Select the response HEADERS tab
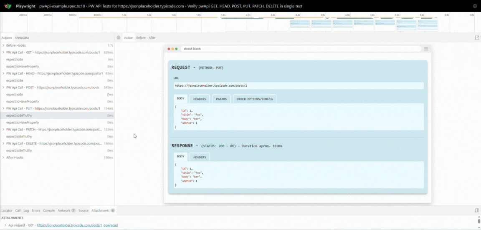The image size is (481, 230). point(200,157)
